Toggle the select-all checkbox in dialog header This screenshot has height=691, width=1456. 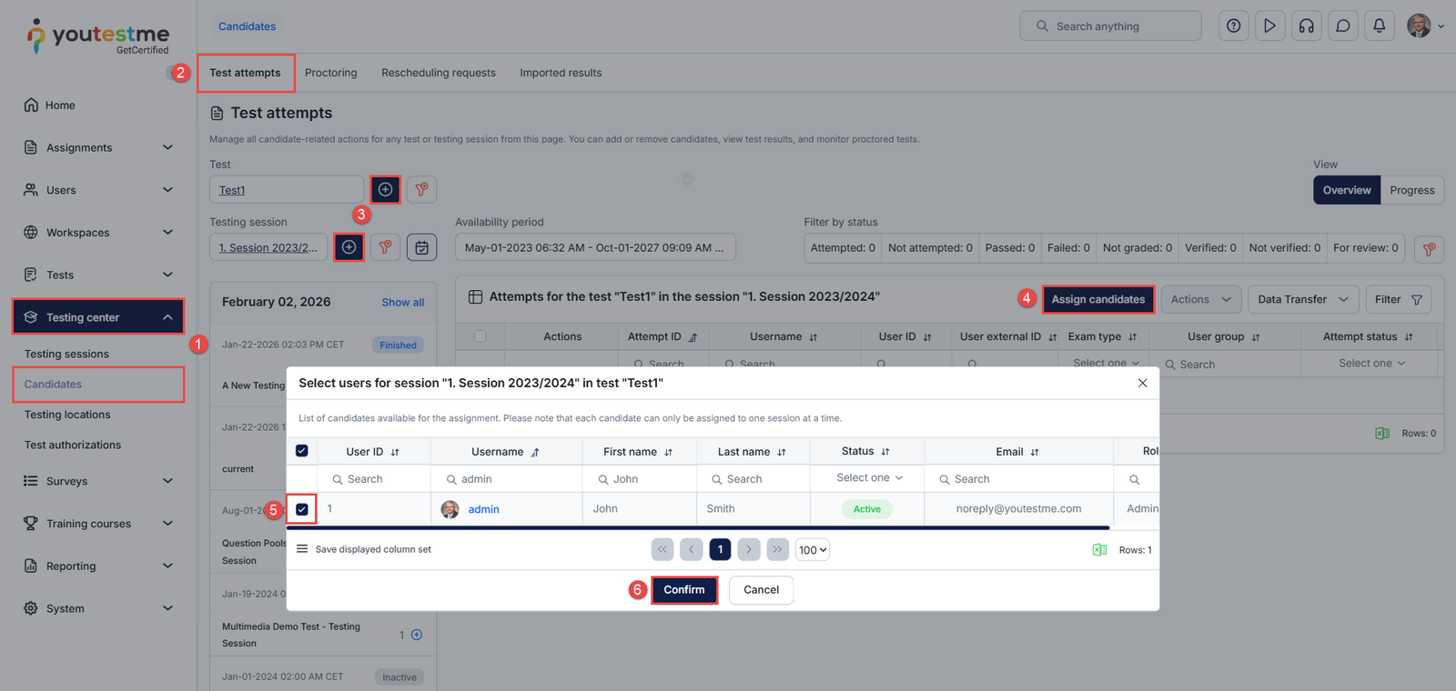pos(302,451)
